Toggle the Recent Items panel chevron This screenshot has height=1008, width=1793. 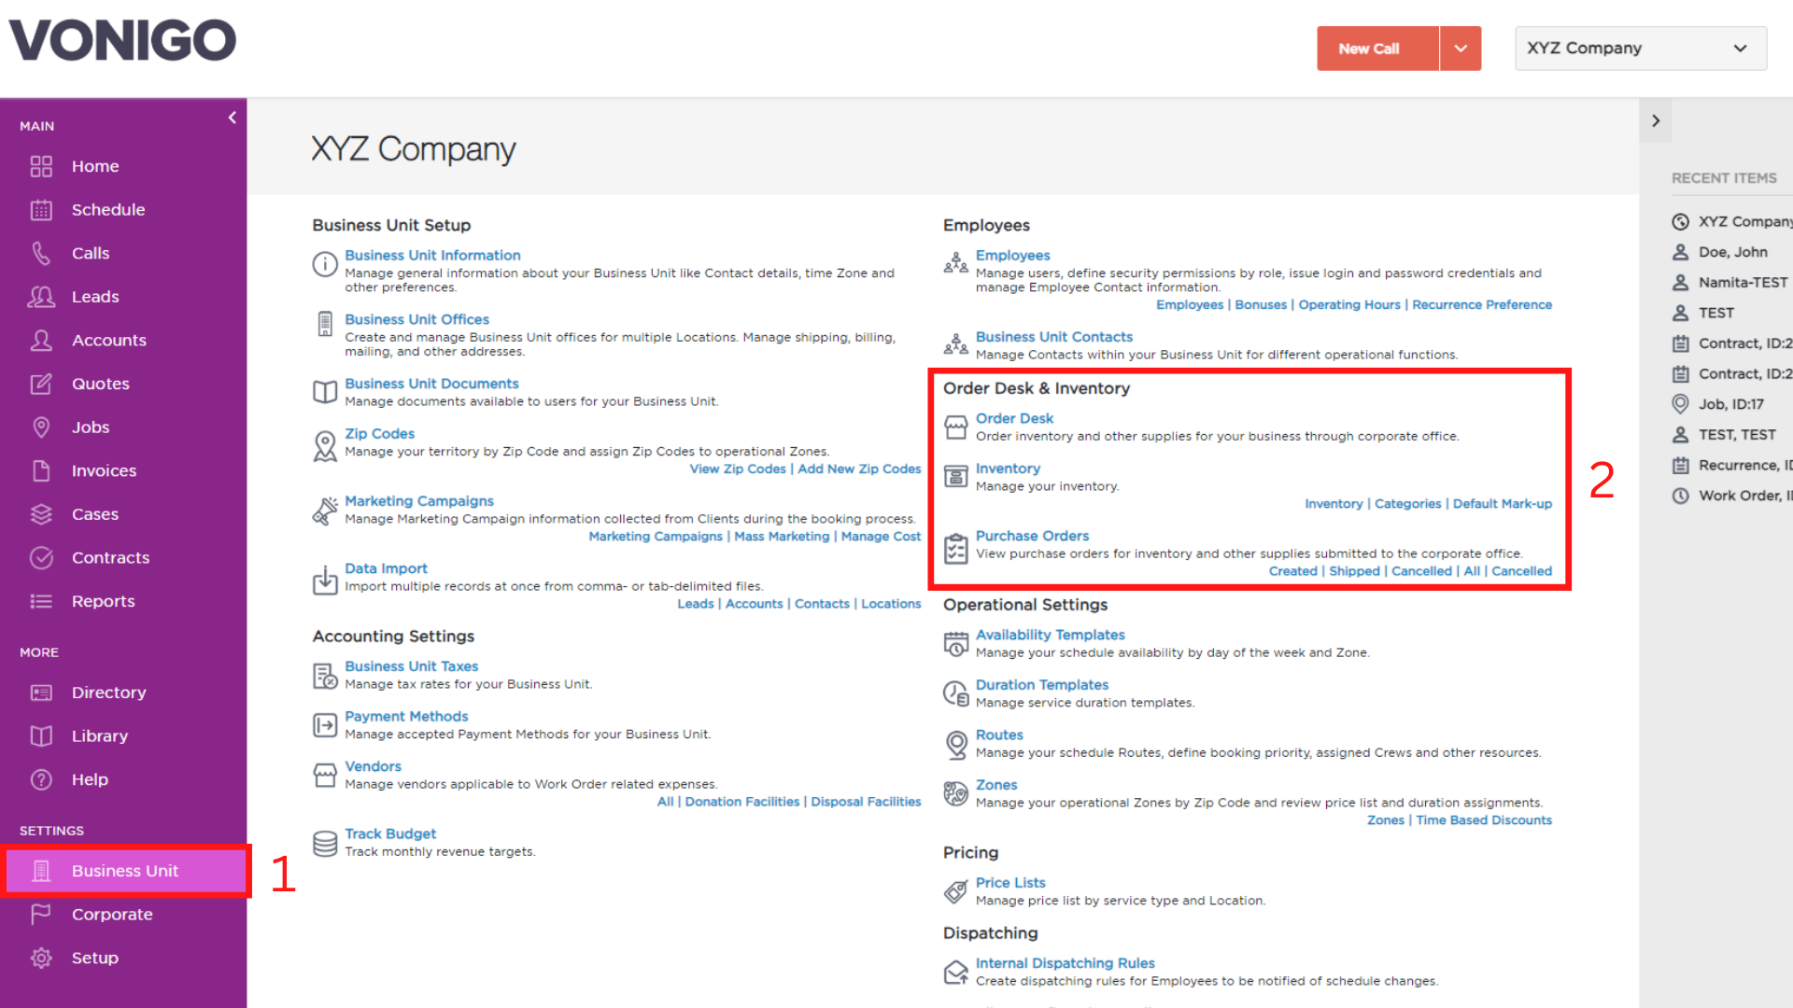coord(1656,121)
